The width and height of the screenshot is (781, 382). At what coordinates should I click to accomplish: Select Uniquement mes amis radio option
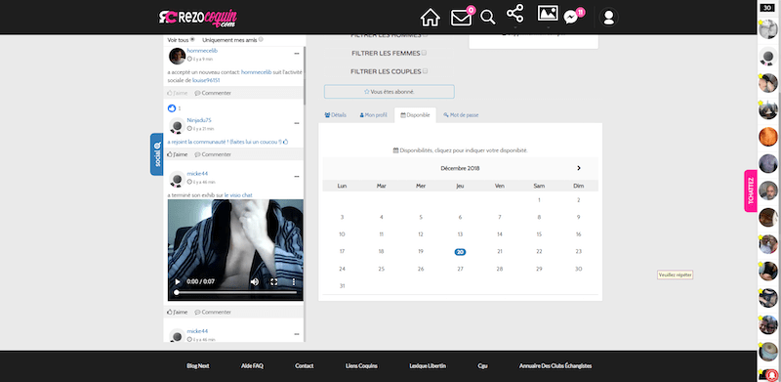tap(261, 40)
